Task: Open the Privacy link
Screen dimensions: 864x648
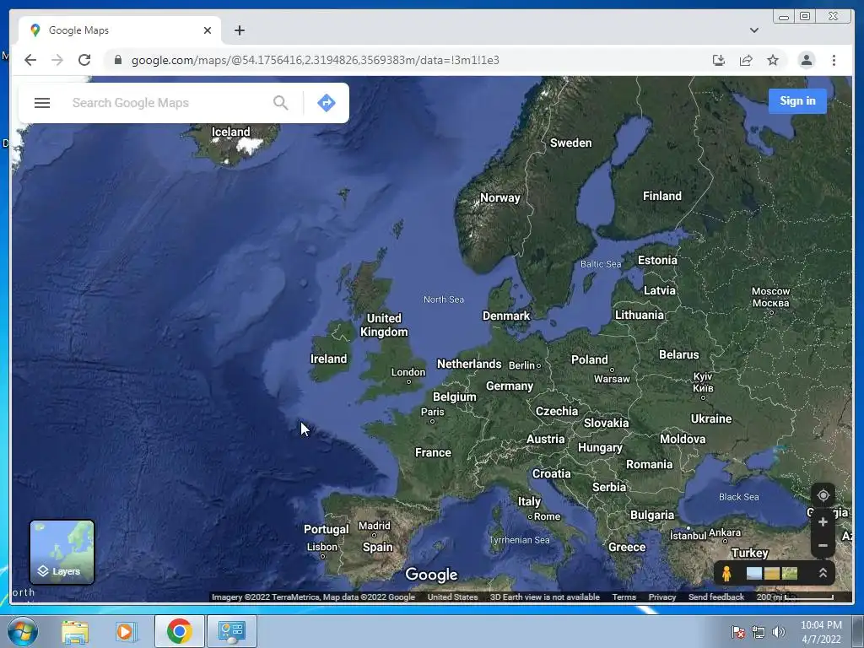Action: click(x=661, y=597)
